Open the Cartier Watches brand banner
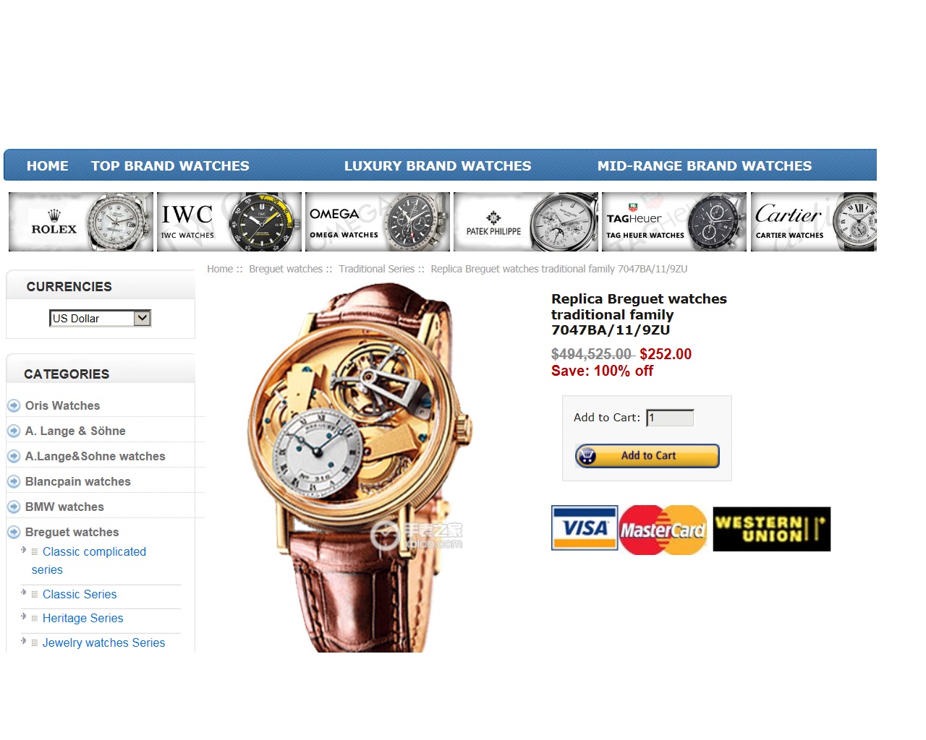 [814, 222]
